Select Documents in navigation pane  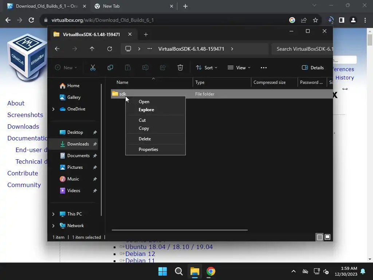(73, 155)
